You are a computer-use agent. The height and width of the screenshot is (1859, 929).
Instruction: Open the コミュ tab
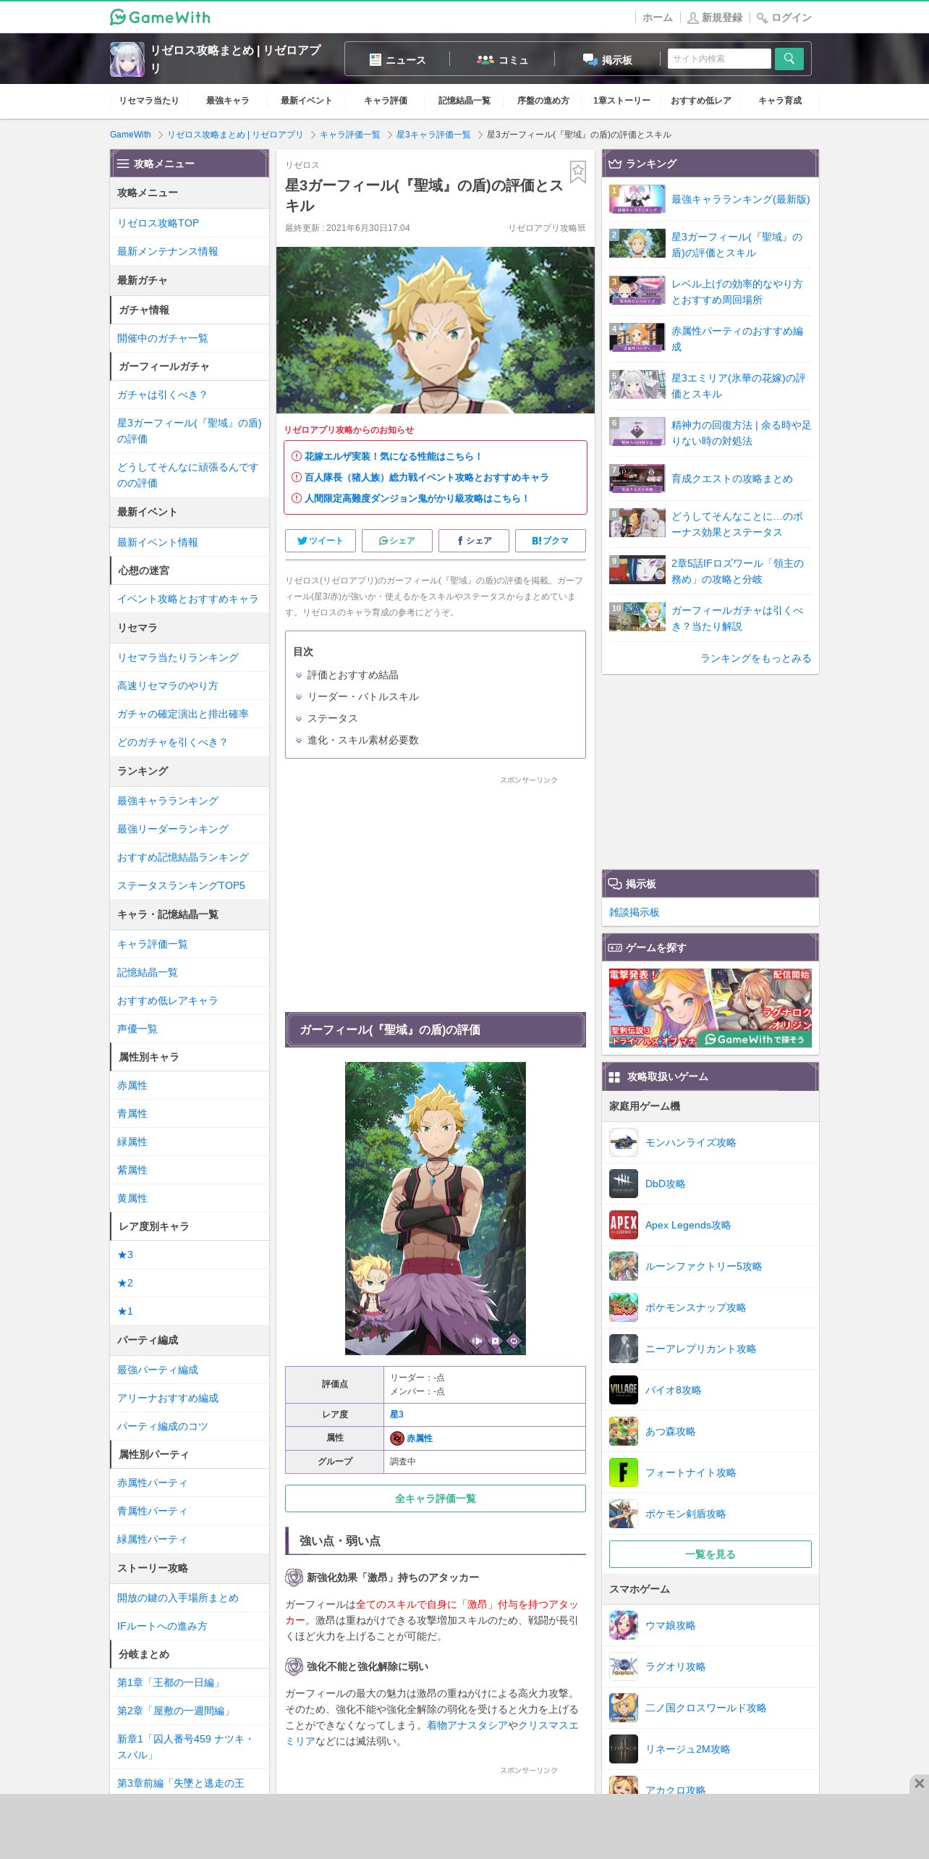pos(502,59)
